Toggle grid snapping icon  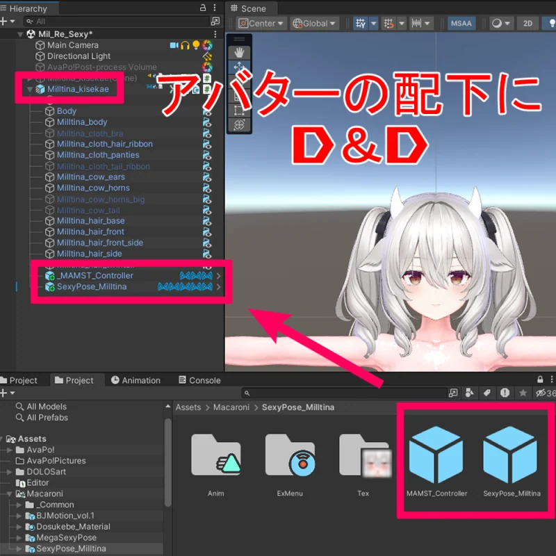(389, 24)
